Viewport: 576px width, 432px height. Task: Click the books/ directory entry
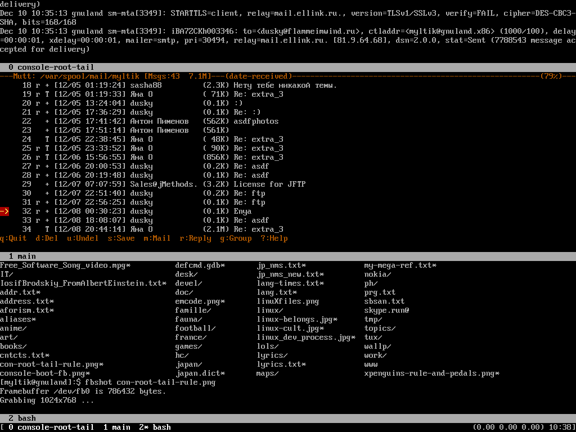[13, 346]
